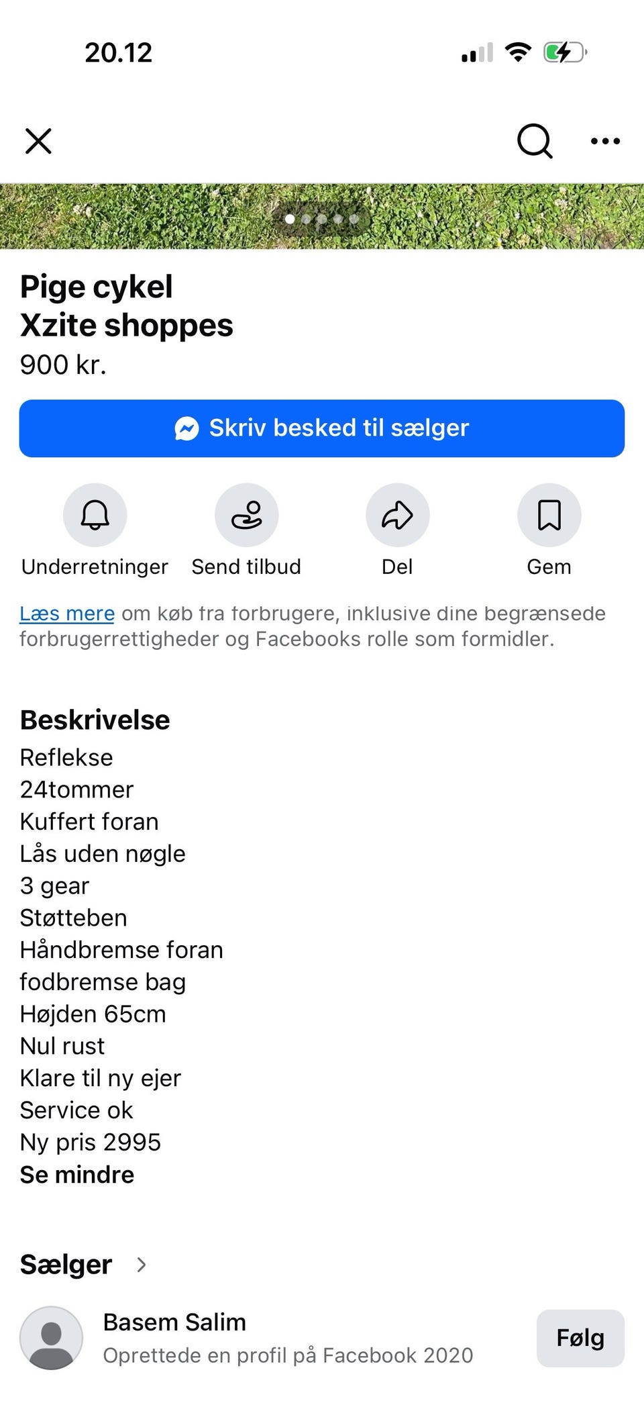Tap the Send tilbud hand icon
644x1401 pixels.
[246, 515]
